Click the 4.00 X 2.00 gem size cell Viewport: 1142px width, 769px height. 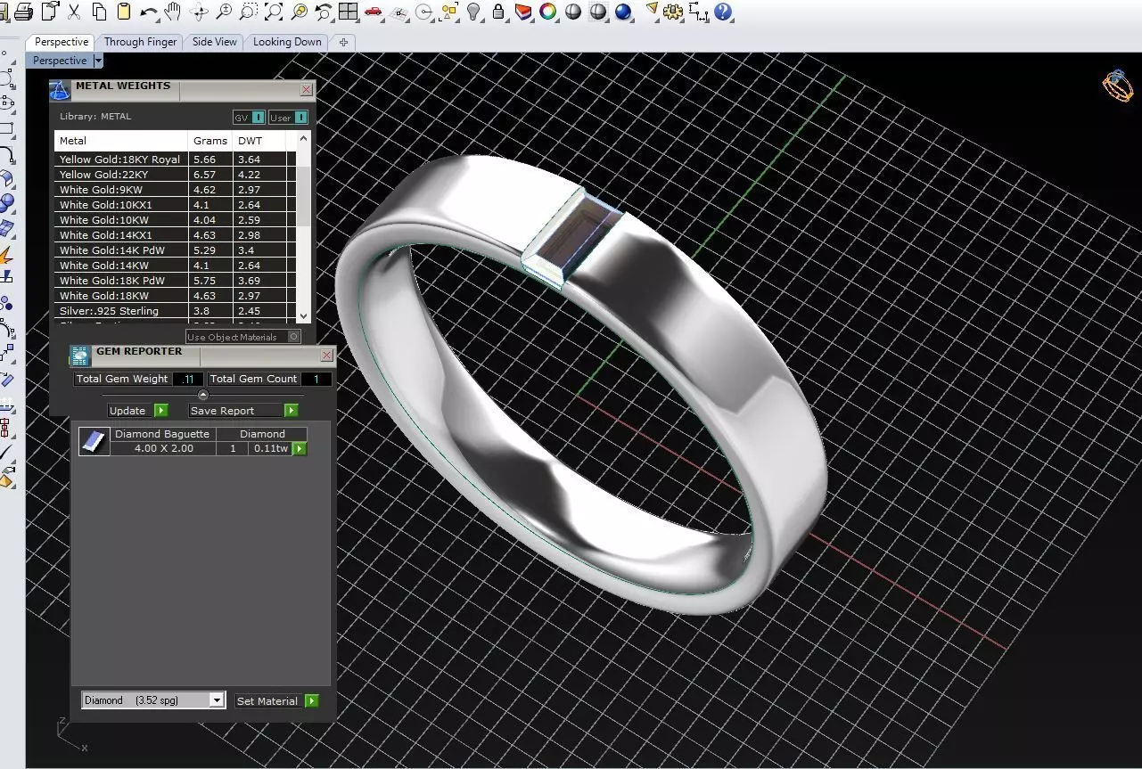(163, 448)
